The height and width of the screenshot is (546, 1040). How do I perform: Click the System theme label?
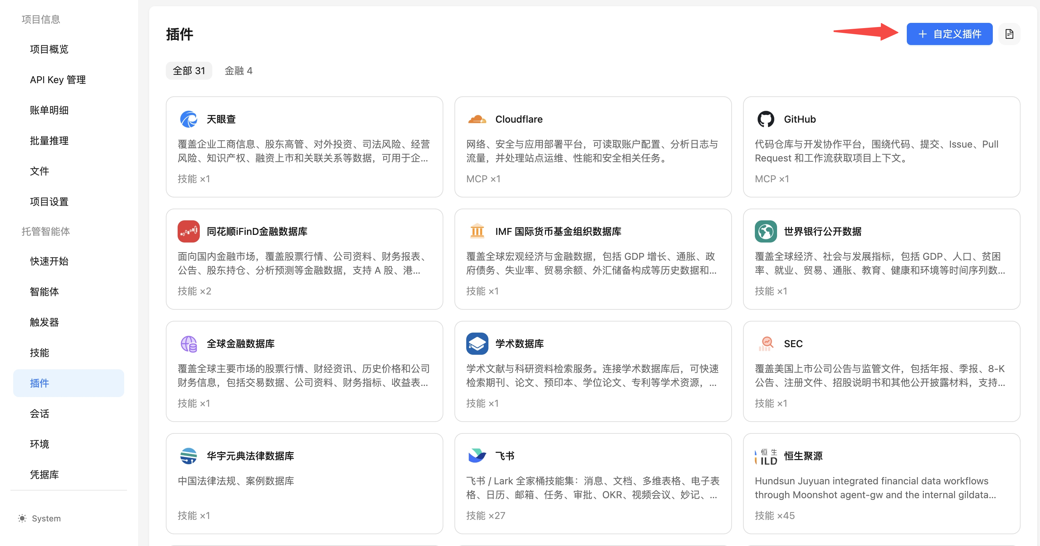[x=46, y=519]
